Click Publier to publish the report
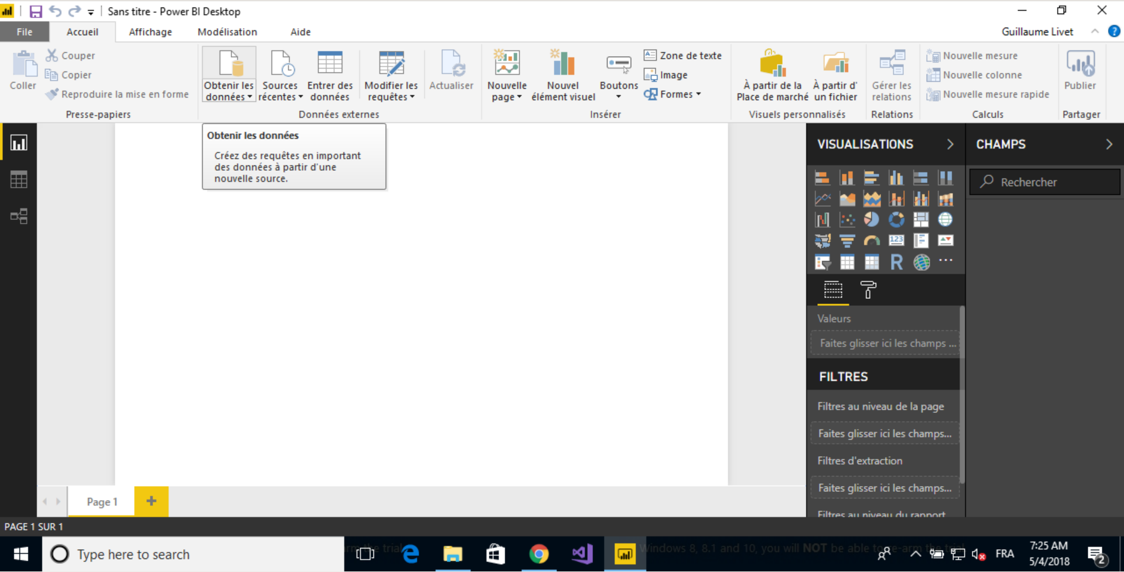Screen dimensions: 1124x572 click(1080, 70)
